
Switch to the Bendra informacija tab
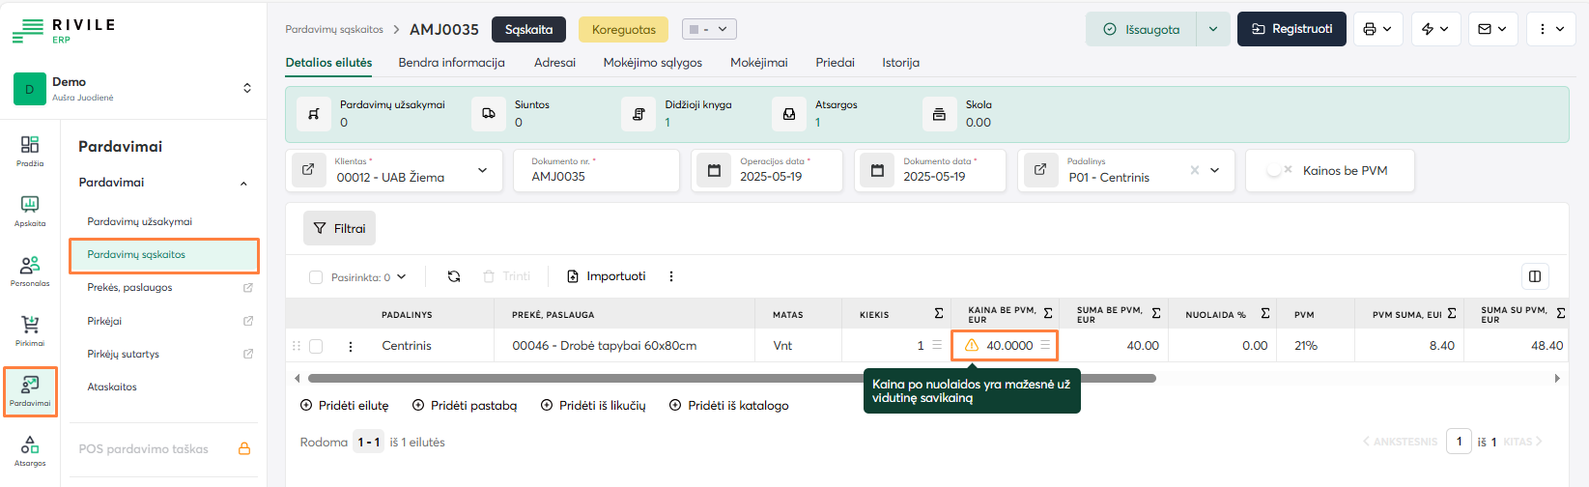point(451,63)
